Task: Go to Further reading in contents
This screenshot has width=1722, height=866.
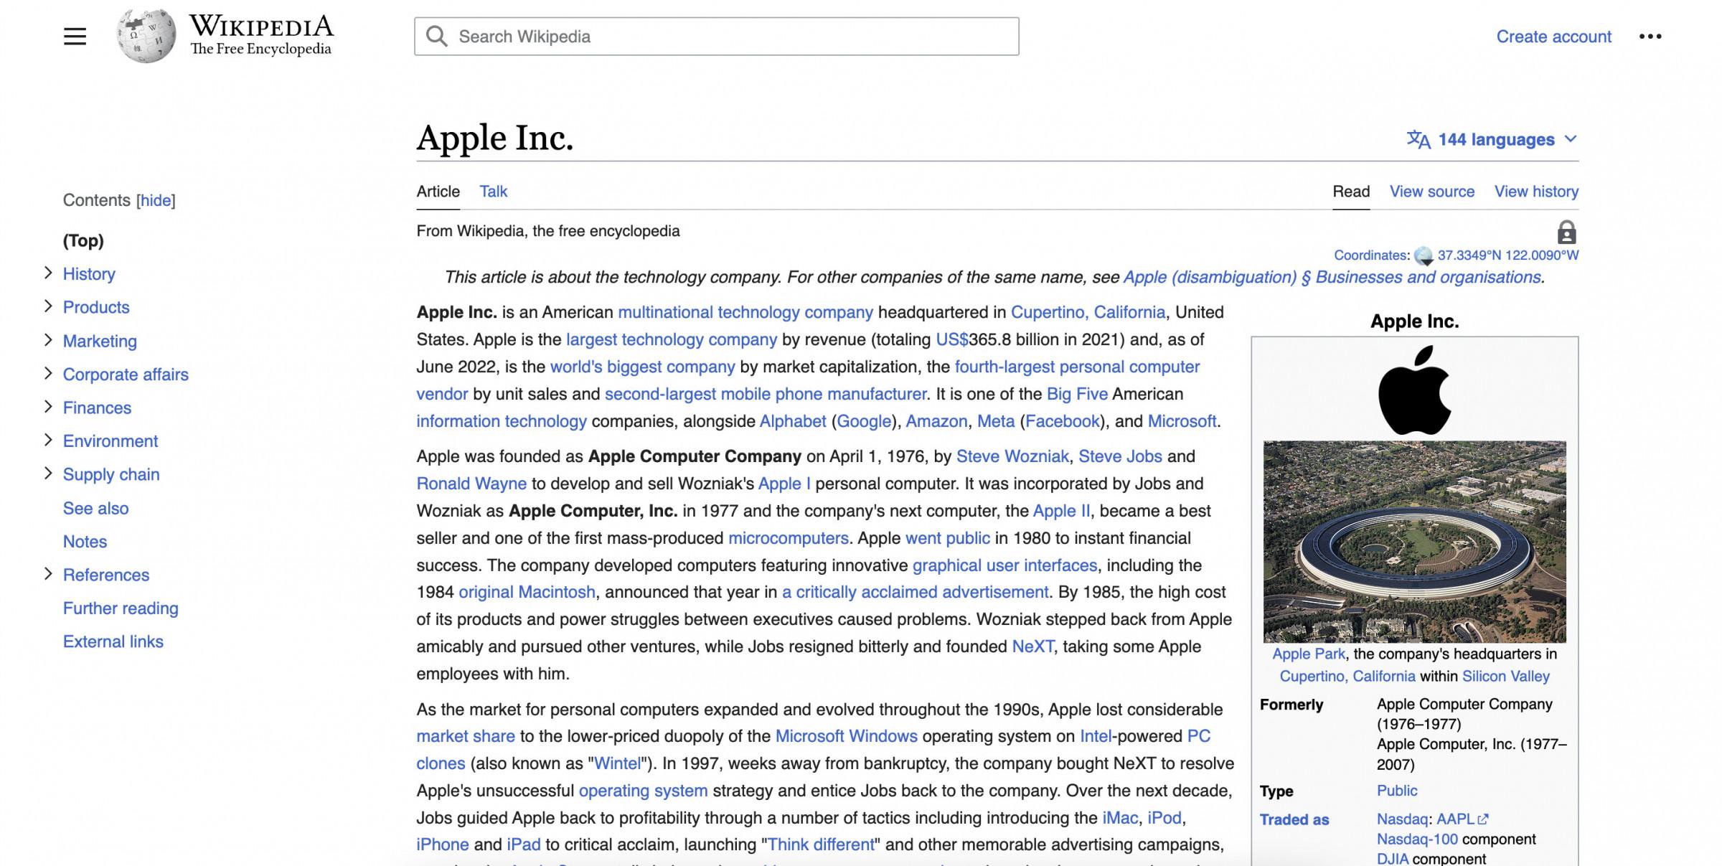Action: [x=121, y=608]
